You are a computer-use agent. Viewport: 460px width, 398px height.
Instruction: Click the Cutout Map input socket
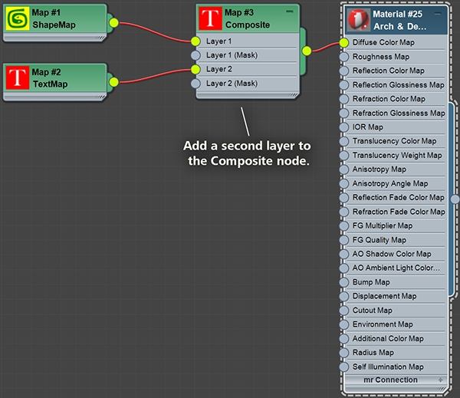pyautogui.click(x=344, y=311)
